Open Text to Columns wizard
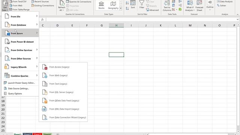Screen dimensions: 240x135 tap(167, 6)
